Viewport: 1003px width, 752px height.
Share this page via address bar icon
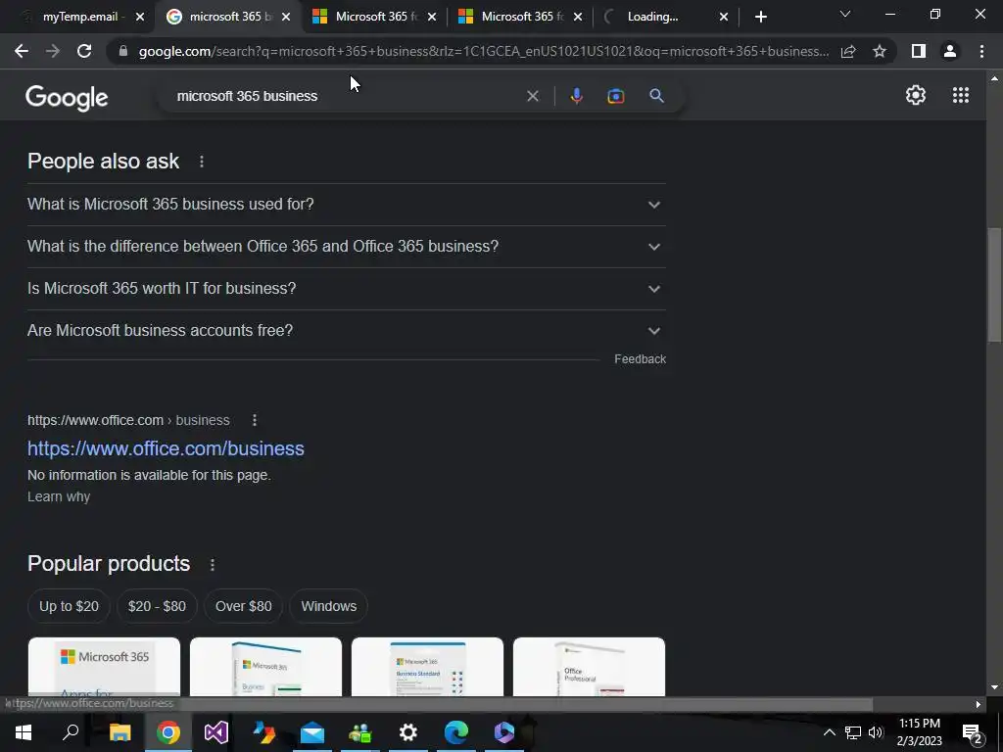[x=848, y=51]
